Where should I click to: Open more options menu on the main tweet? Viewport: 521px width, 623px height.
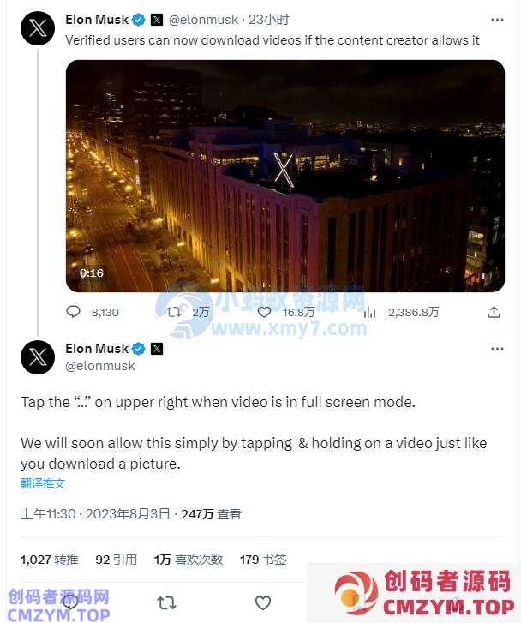pyautogui.click(x=497, y=349)
